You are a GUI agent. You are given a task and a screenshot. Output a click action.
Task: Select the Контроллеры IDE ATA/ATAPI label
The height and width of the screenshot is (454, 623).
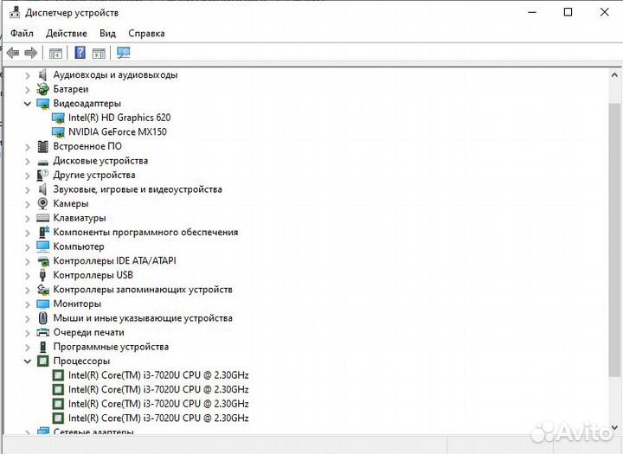point(114,260)
